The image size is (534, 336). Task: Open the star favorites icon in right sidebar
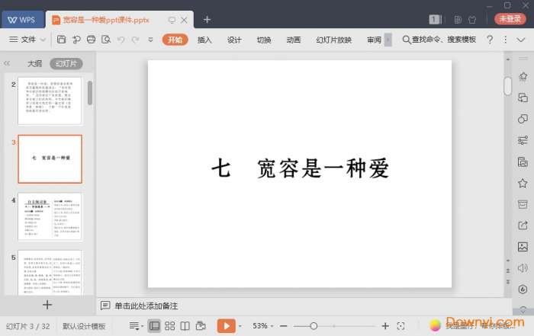pyautogui.click(x=523, y=184)
